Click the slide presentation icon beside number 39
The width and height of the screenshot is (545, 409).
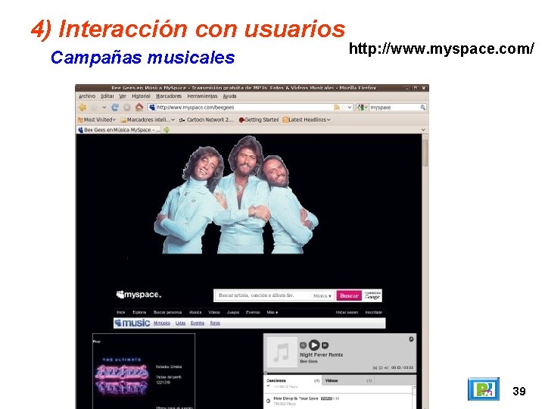[484, 389]
